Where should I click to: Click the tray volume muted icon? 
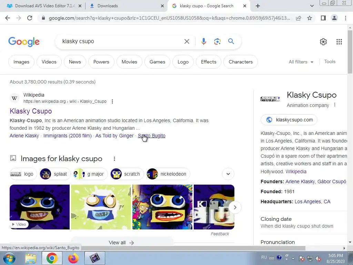(318, 258)
